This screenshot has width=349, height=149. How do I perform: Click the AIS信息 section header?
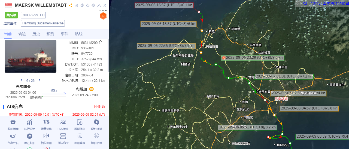(x=15, y=106)
